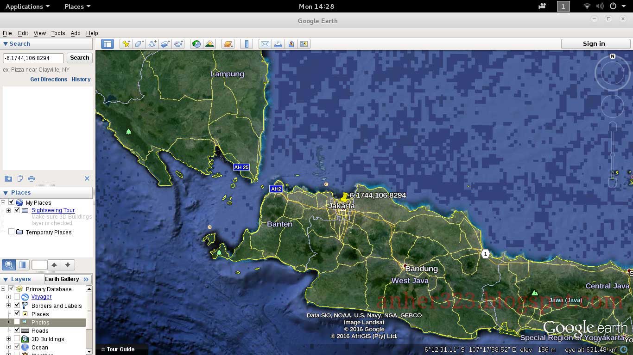
Task: Collapse the My Places tree node
Action: [x=3, y=202]
